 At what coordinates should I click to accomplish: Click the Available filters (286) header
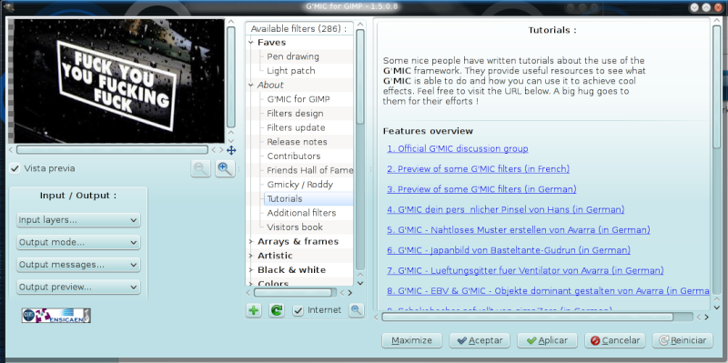299,29
